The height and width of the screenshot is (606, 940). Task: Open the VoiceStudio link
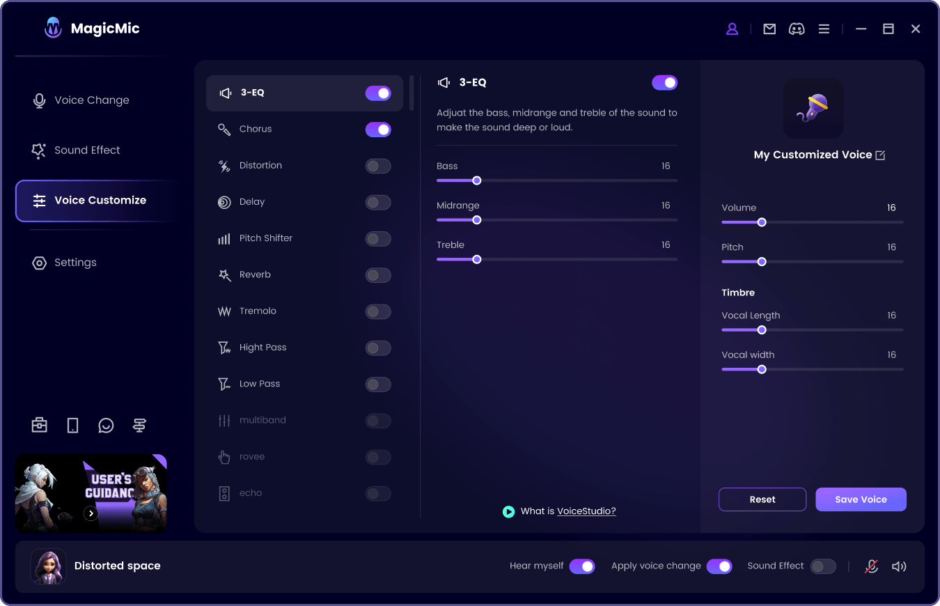(586, 511)
